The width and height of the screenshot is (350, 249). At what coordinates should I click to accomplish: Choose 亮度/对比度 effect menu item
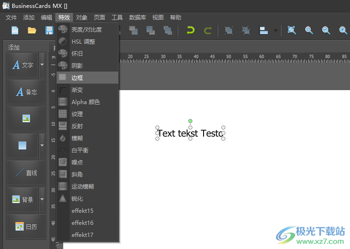pyautogui.click(x=86, y=29)
